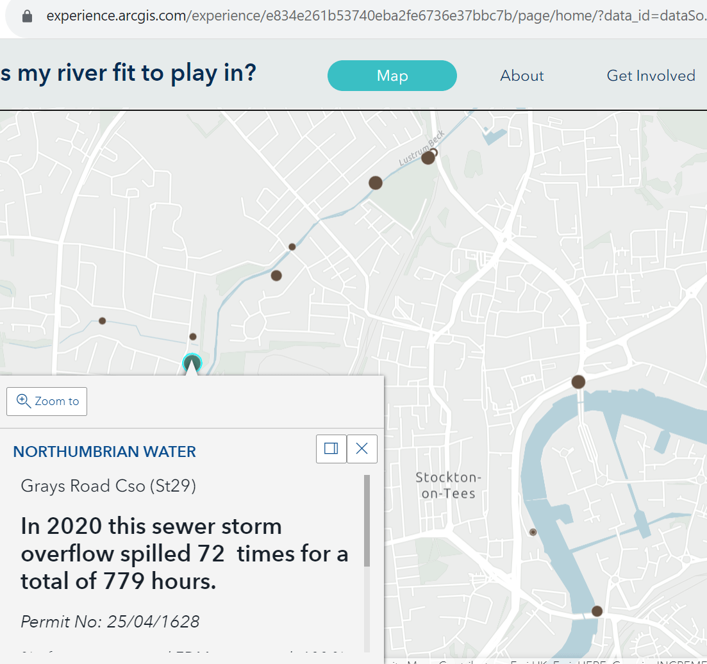Click the 'Permit No: 25/04/1628' text

pos(110,622)
